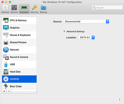Click the Hard Disk drive icon
The width and height of the screenshot is (124, 104).
pyautogui.click(x=6, y=72)
